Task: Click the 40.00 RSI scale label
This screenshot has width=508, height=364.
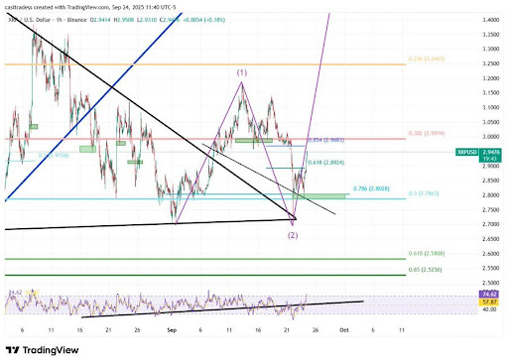Action: (x=489, y=309)
